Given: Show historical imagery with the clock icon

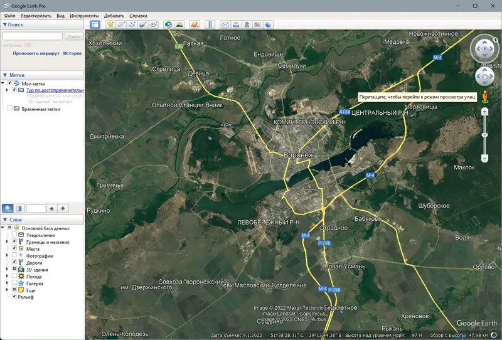Looking at the screenshot, I should tap(168, 24).
